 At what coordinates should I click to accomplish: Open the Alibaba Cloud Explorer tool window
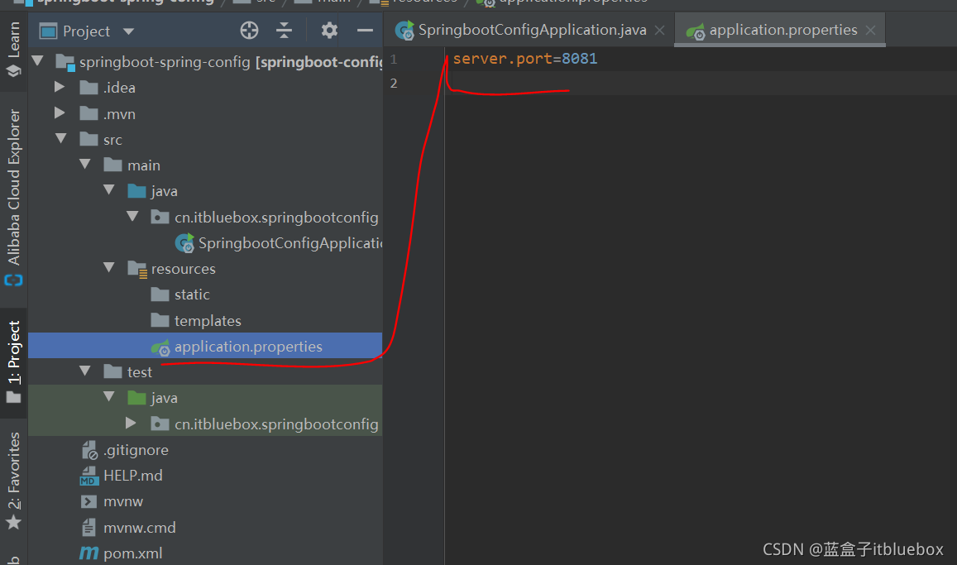(x=13, y=197)
